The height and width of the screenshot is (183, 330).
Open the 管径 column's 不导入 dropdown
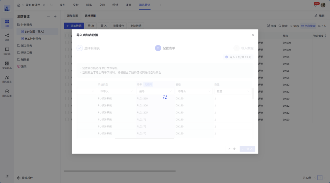(x=193, y=91)
